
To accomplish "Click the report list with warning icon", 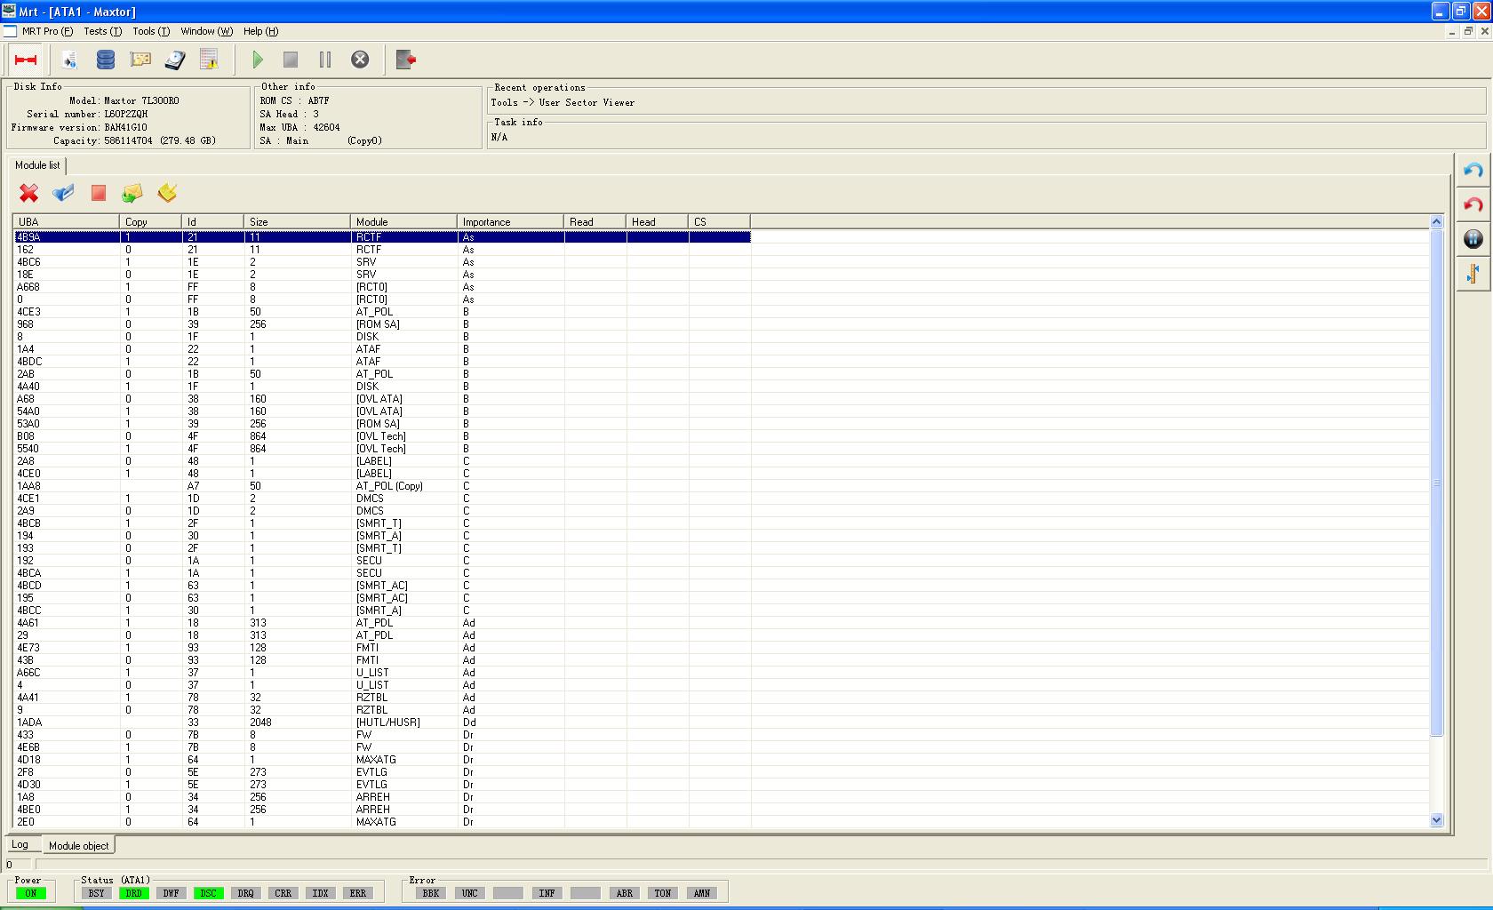I will click(x=210, y=60).
